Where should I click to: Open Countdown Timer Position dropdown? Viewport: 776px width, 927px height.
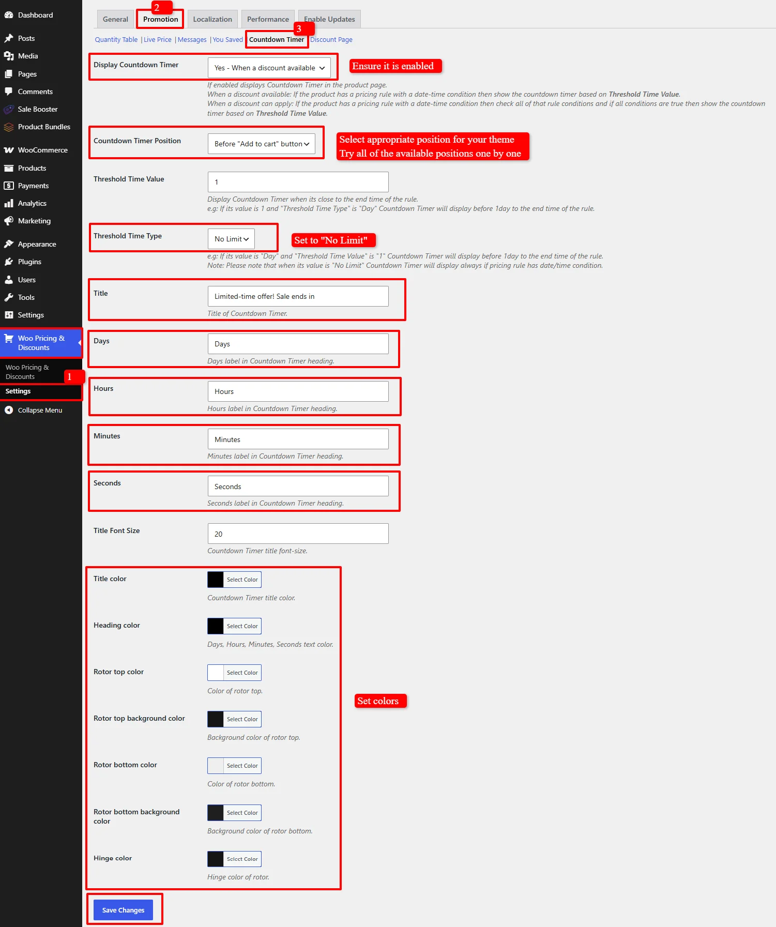[x=261, y=144]
